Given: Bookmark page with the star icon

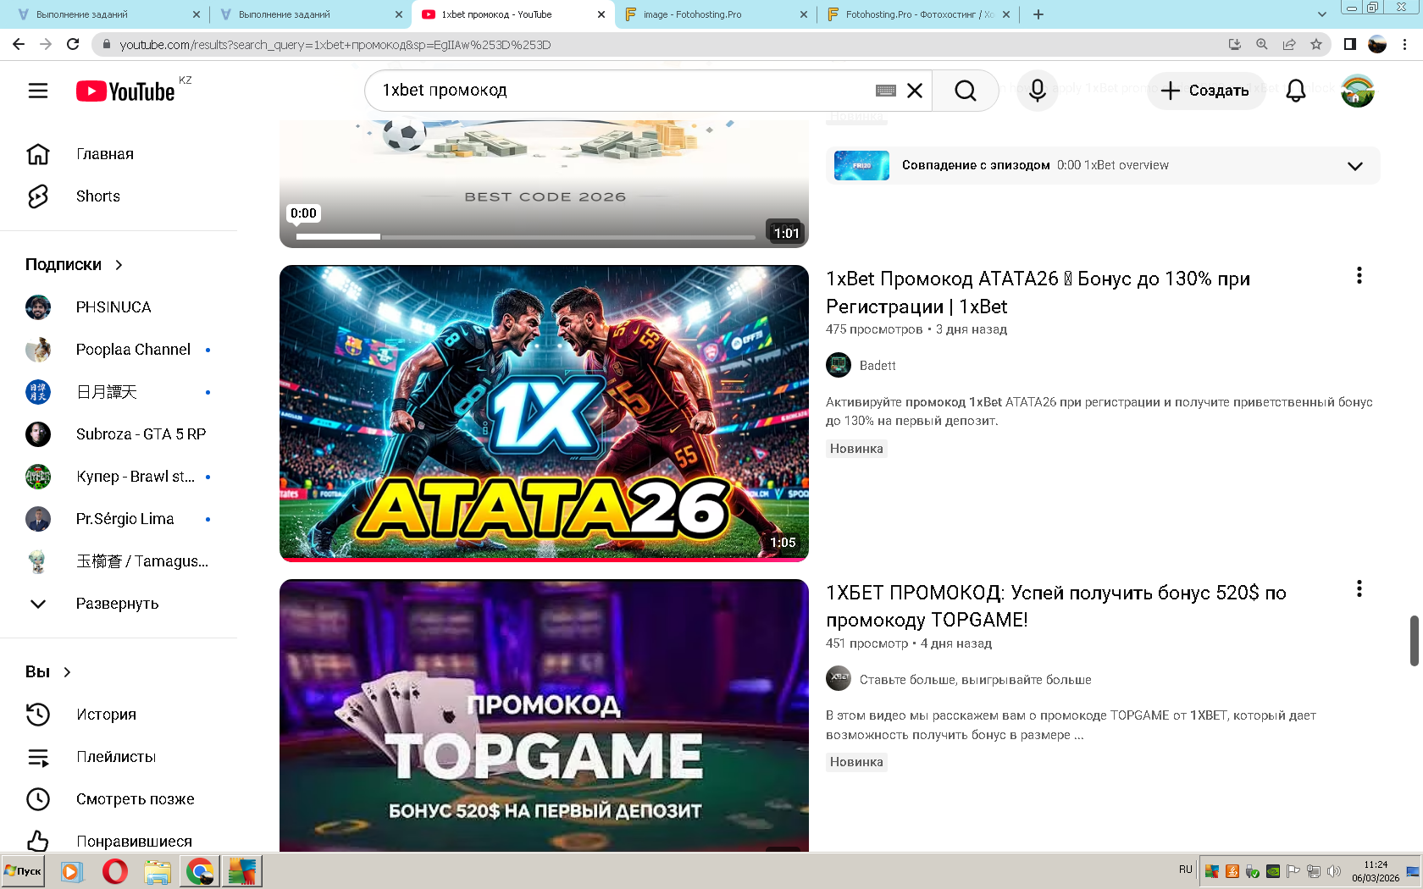Looking at the screenshot, I should (x=1315, y=44).
